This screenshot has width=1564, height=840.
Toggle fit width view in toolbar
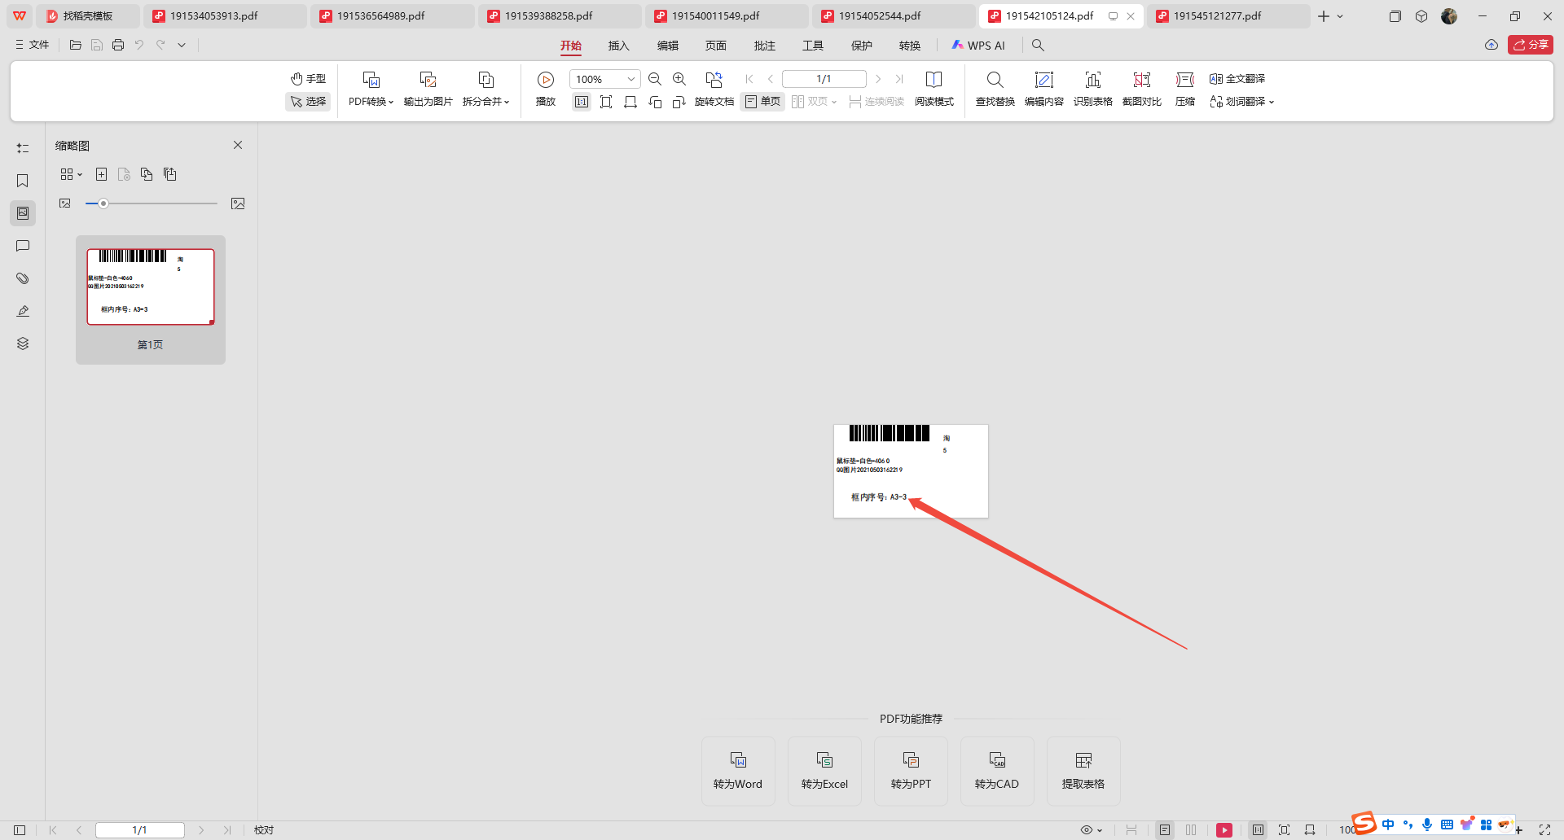(x=630, y=102)
